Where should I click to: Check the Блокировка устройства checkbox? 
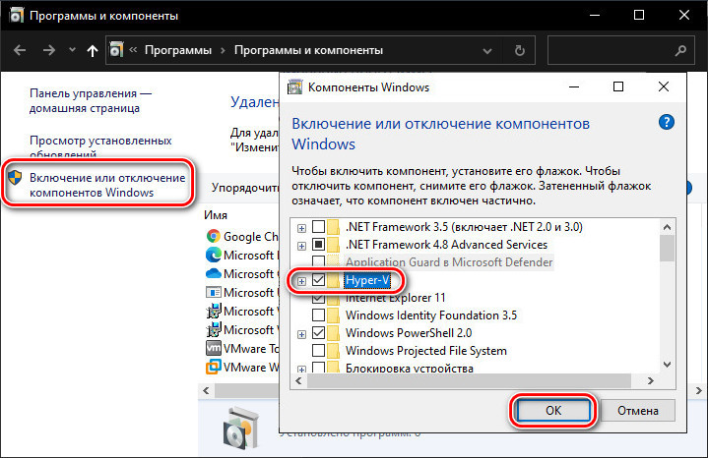pyautogui.click(x=318, y=368)
